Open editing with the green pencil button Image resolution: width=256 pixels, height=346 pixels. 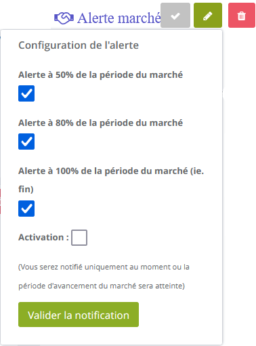(208, 16)
